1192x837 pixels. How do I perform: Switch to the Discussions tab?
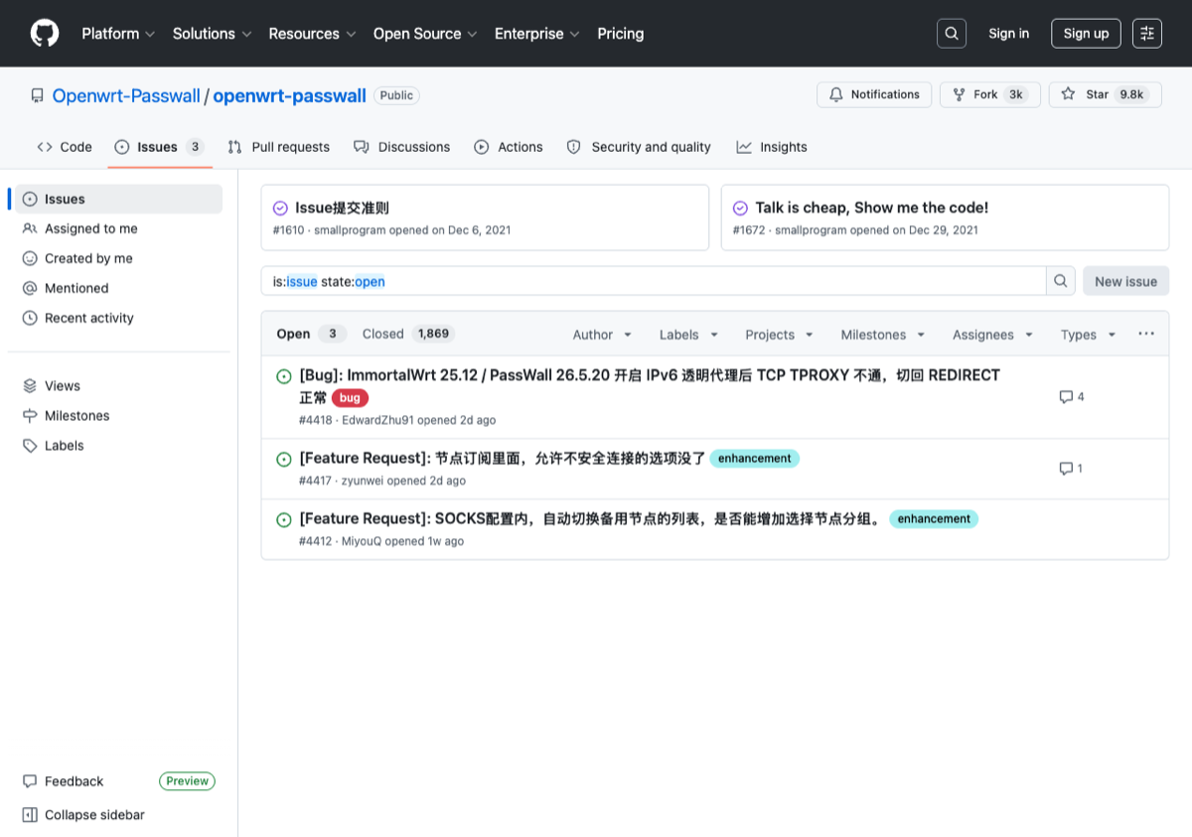click(x=401, y=147)
